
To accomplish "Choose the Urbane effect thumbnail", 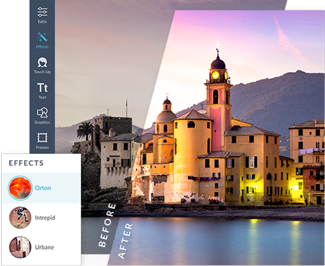I will point(20,247).
